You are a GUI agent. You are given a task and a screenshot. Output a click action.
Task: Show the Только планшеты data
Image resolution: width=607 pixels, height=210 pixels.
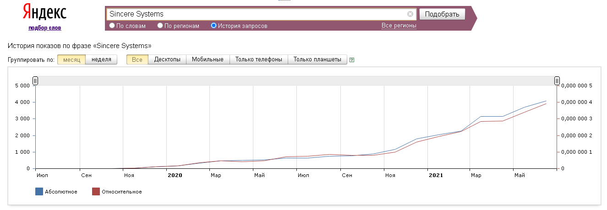317,59
